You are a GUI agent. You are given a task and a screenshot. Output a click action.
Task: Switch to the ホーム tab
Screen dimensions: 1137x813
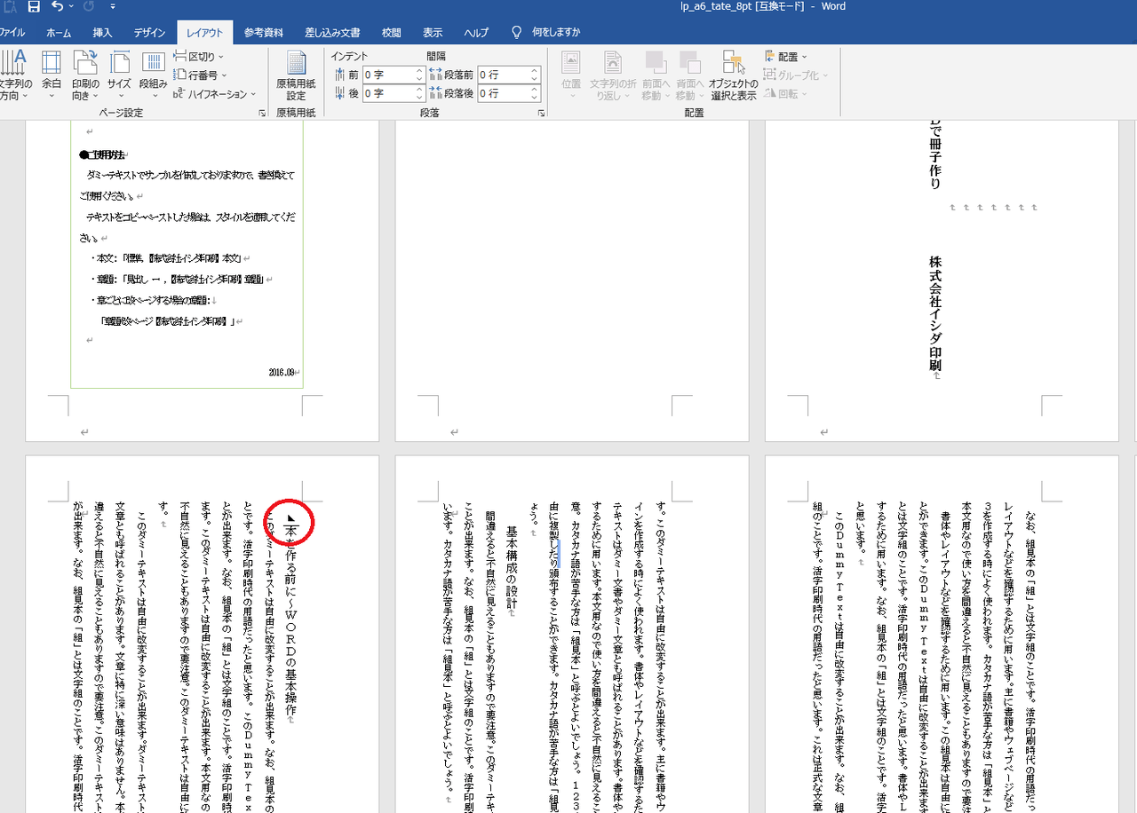[x=59, y=33]
